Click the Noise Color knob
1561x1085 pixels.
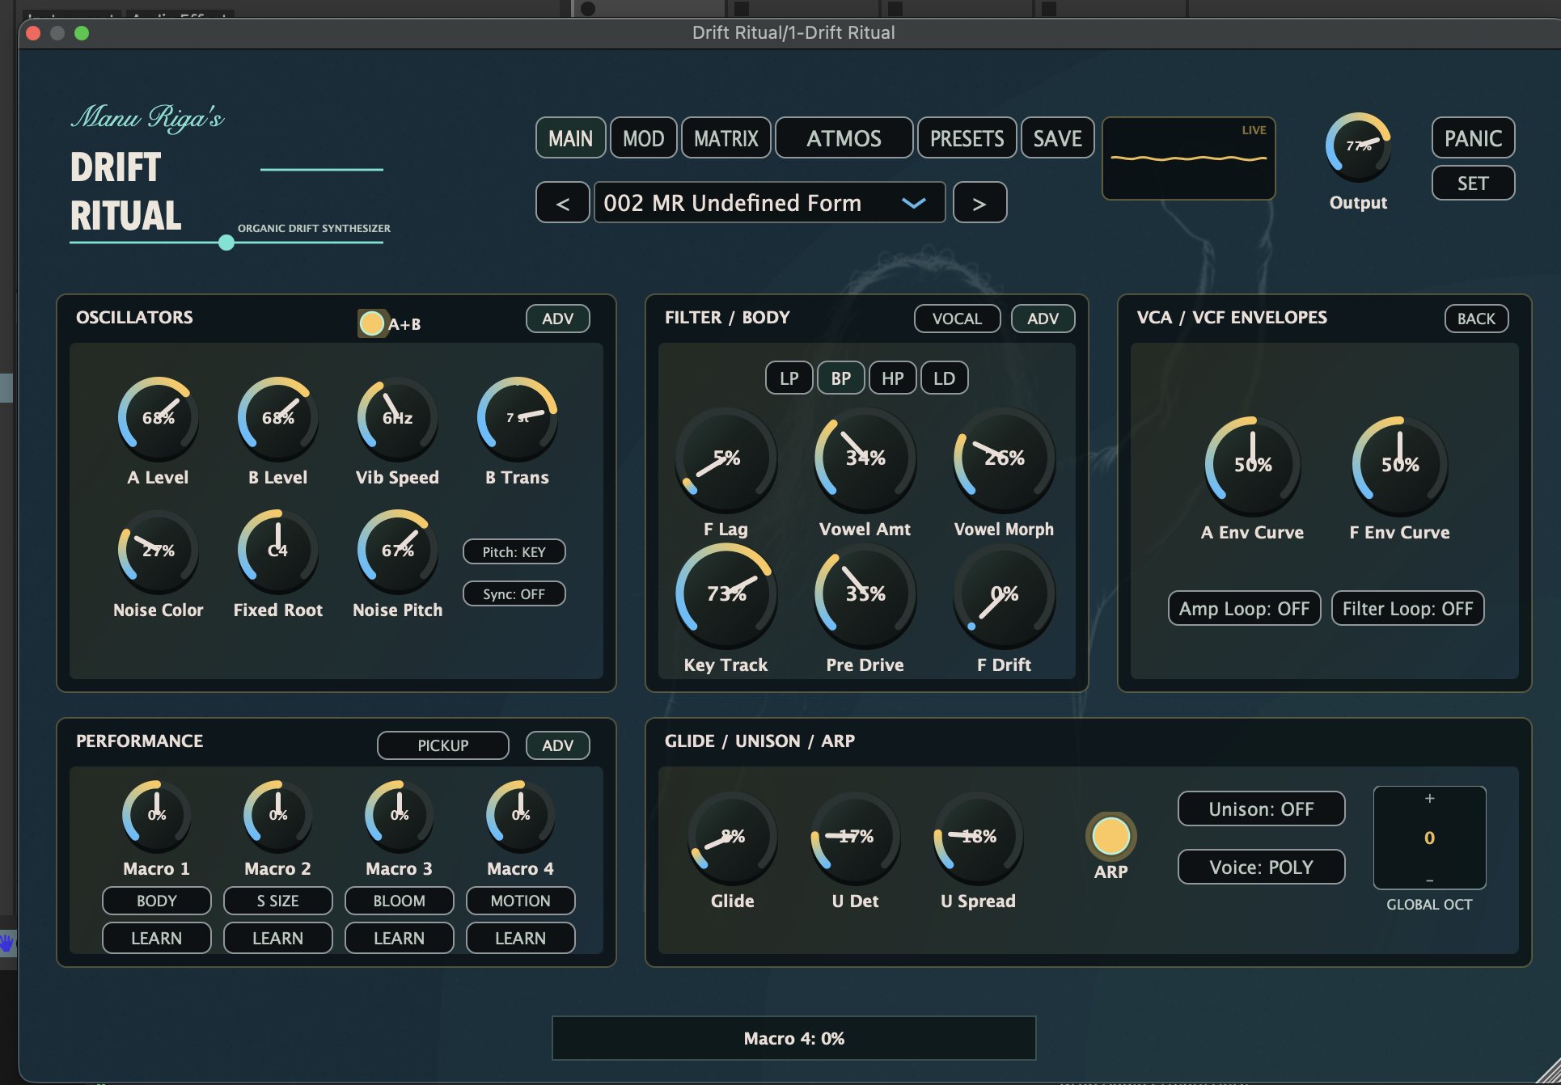pyautogui.click(x=159, y=550)
